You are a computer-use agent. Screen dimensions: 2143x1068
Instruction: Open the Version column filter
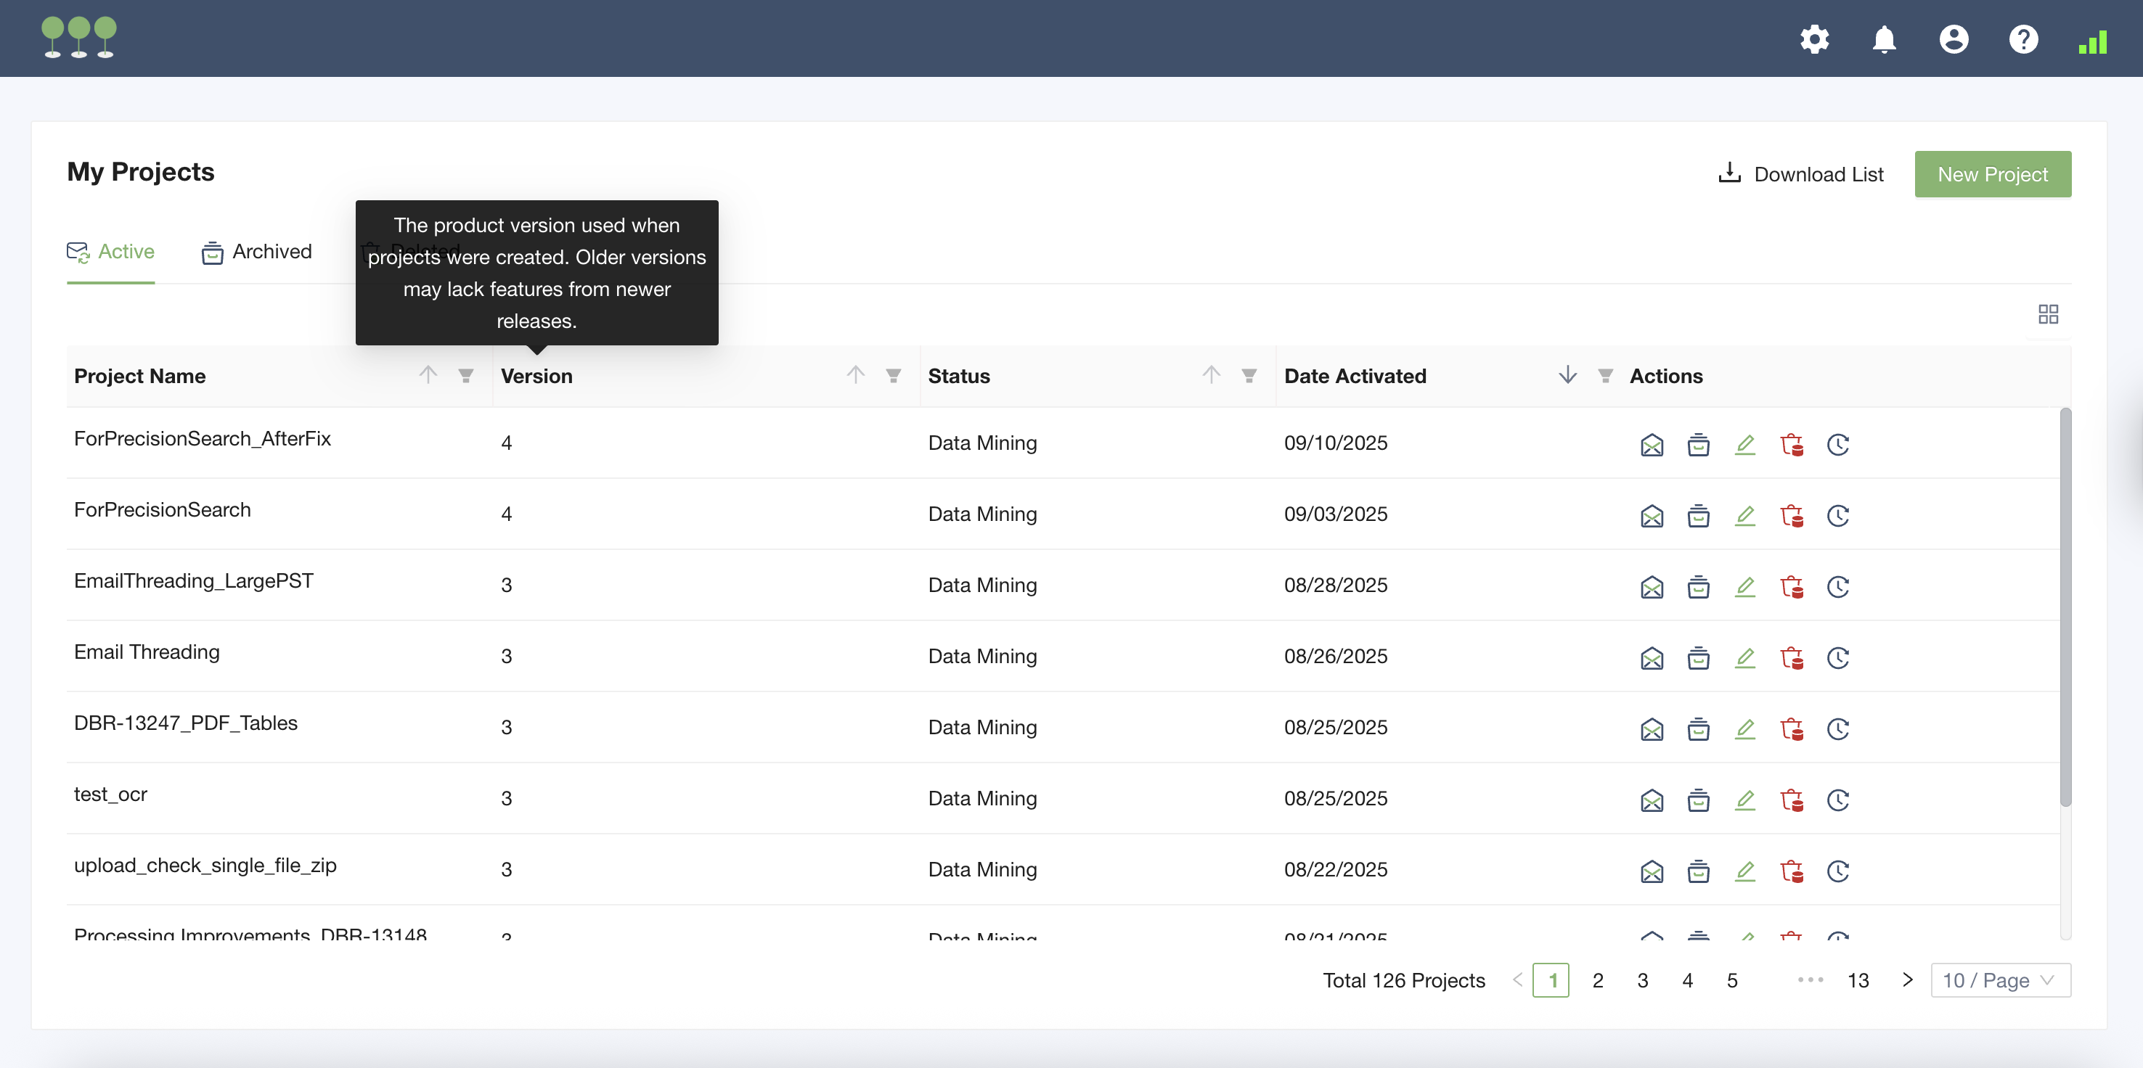click(x=893, y=376)
